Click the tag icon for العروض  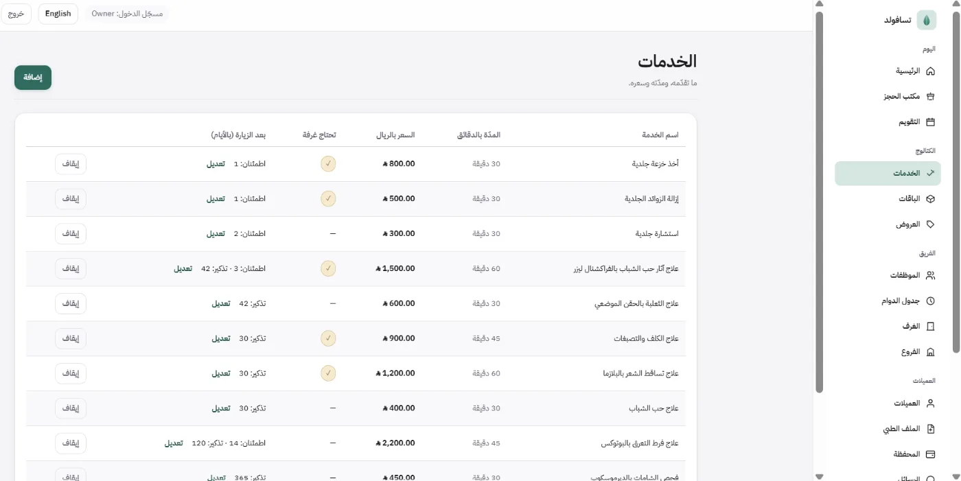tap(931, 224)
